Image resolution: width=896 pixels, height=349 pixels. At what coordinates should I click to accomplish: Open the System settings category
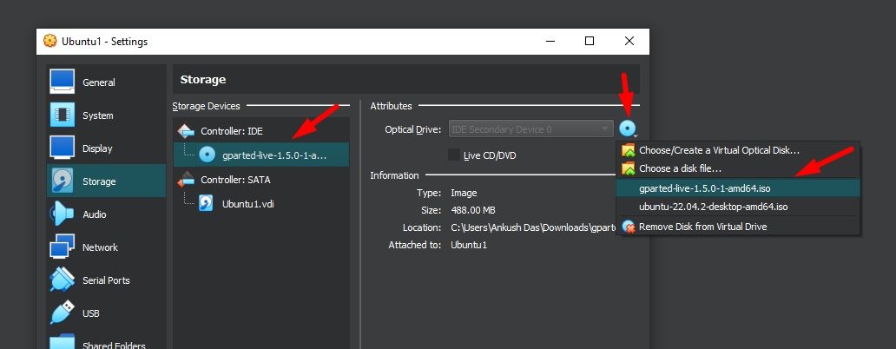pyautogui.click(x=106, y=115)
